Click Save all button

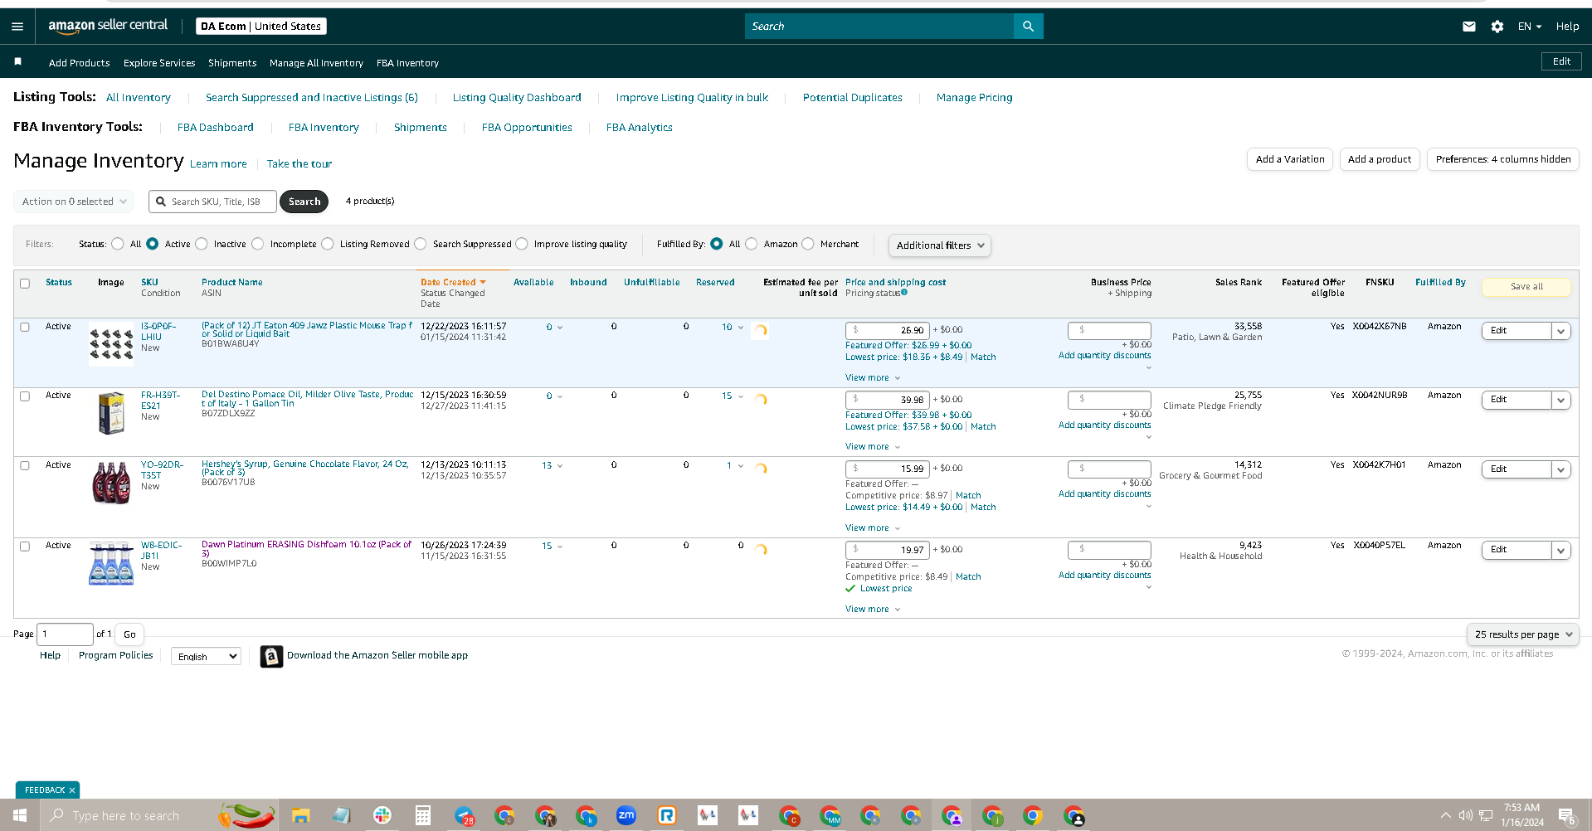click(x=1526, y=287)
